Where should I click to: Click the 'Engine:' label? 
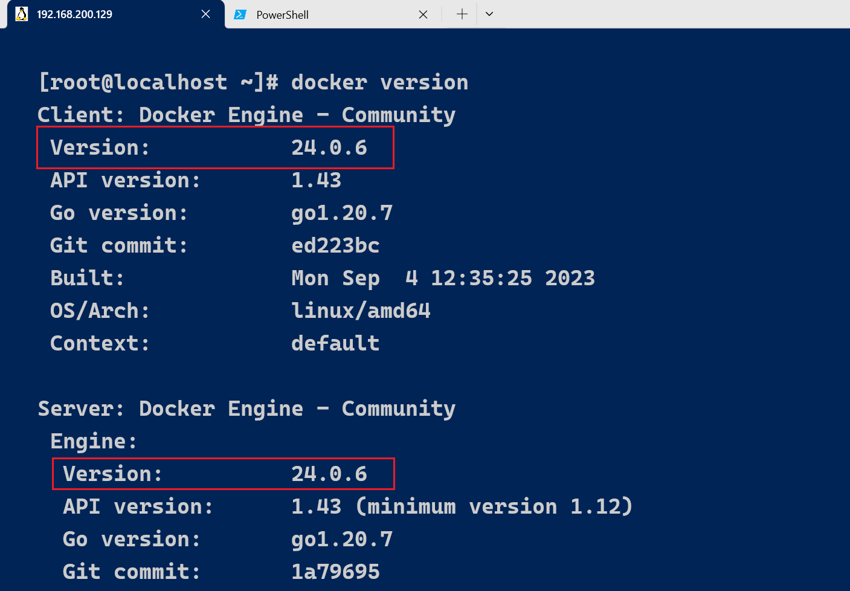tap(94, 441)
